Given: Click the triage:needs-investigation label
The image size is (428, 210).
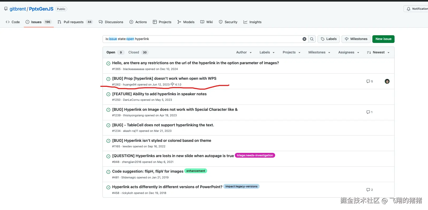Looking at the screenshot, I should (255, 155).
